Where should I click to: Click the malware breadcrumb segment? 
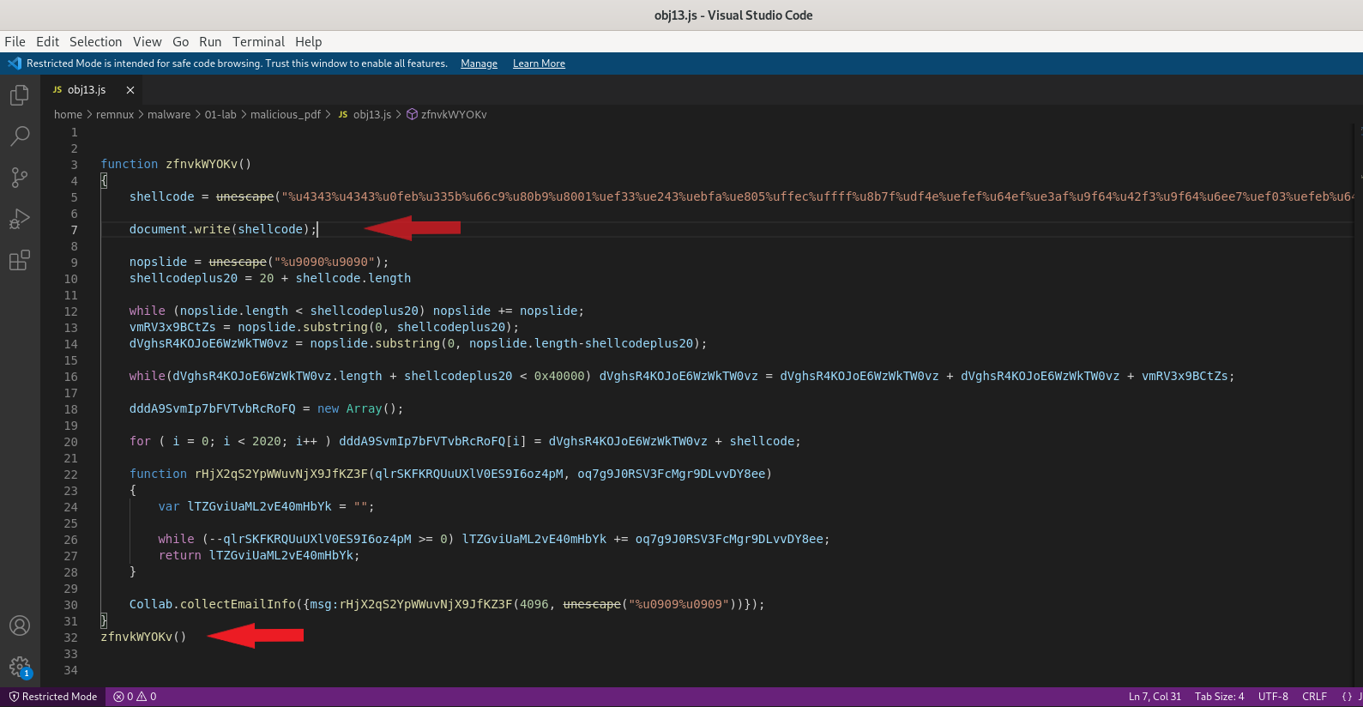(169, 114)
